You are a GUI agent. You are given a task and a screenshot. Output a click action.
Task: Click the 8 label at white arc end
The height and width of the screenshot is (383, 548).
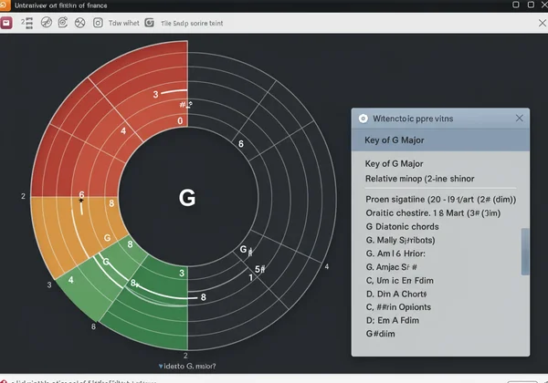tap(204, 297)
